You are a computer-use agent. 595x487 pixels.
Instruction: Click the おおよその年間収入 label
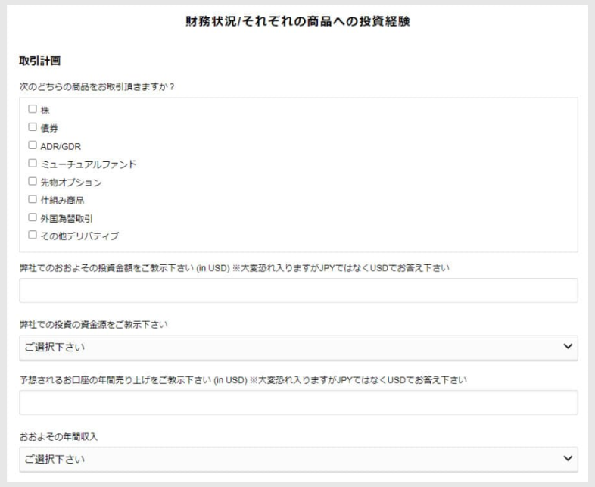coord(58,437)
